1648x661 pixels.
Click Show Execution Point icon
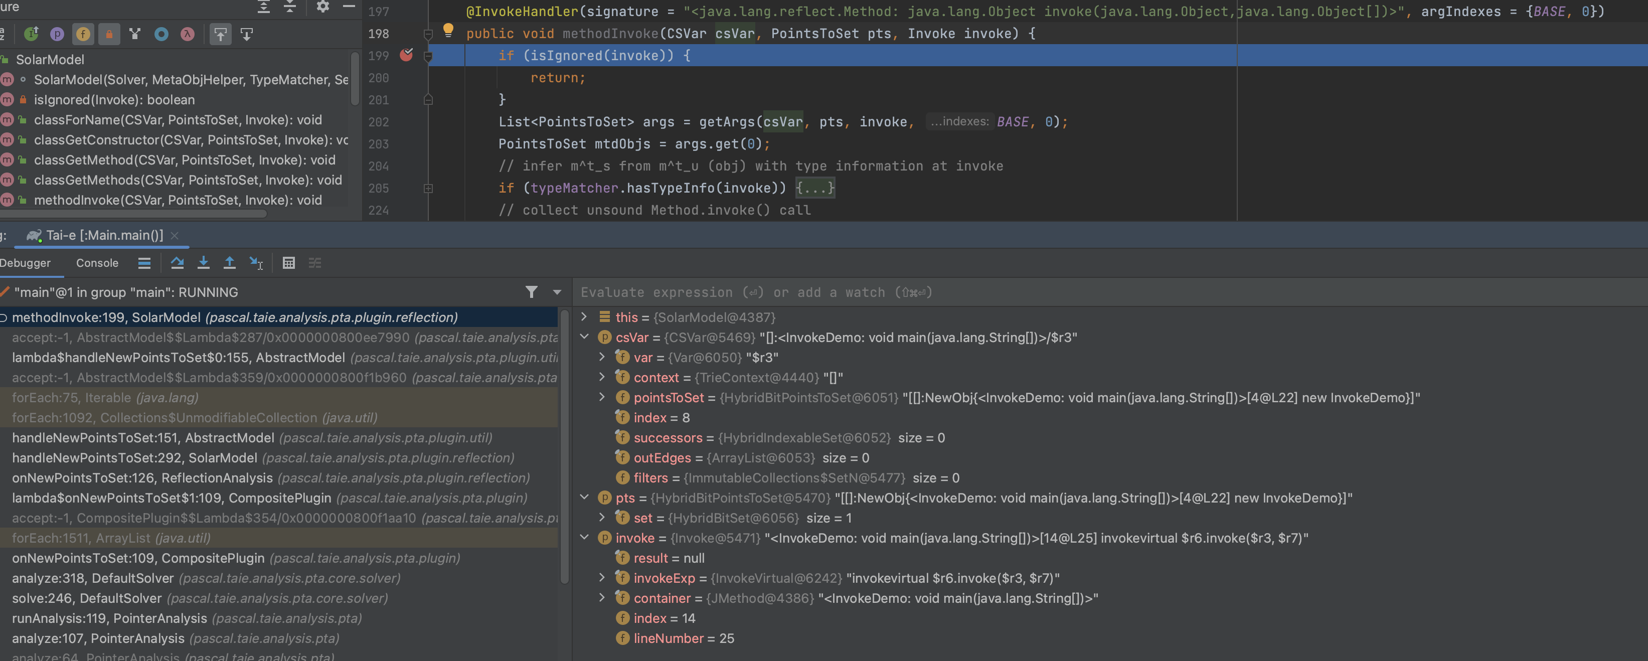(x=144, y=263)
